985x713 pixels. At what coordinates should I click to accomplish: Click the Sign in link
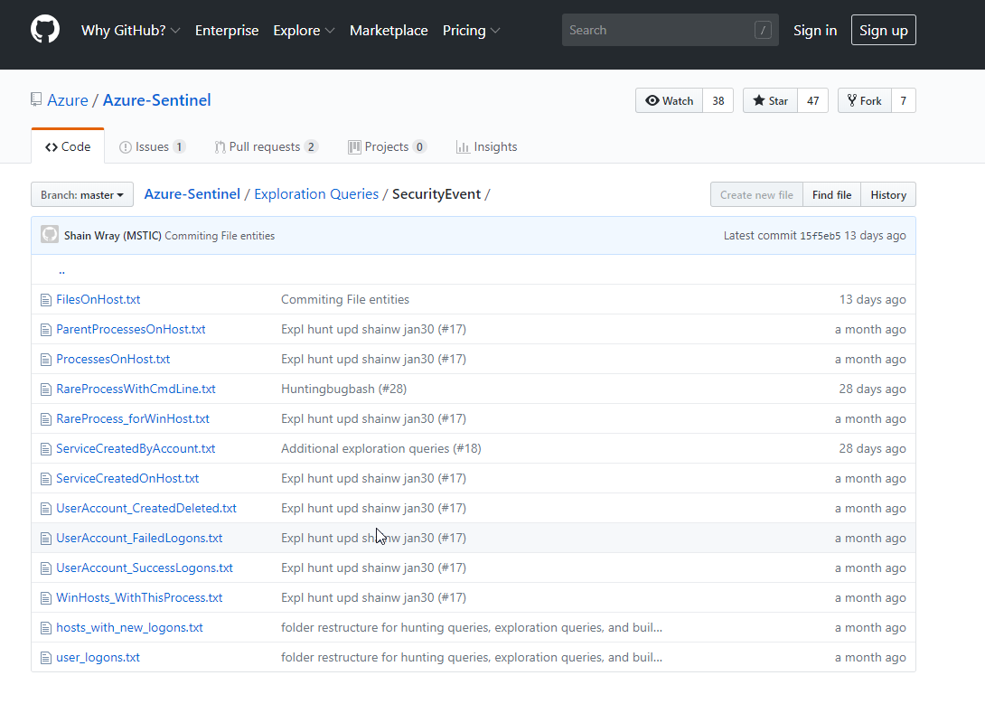[x=815, y=30]
